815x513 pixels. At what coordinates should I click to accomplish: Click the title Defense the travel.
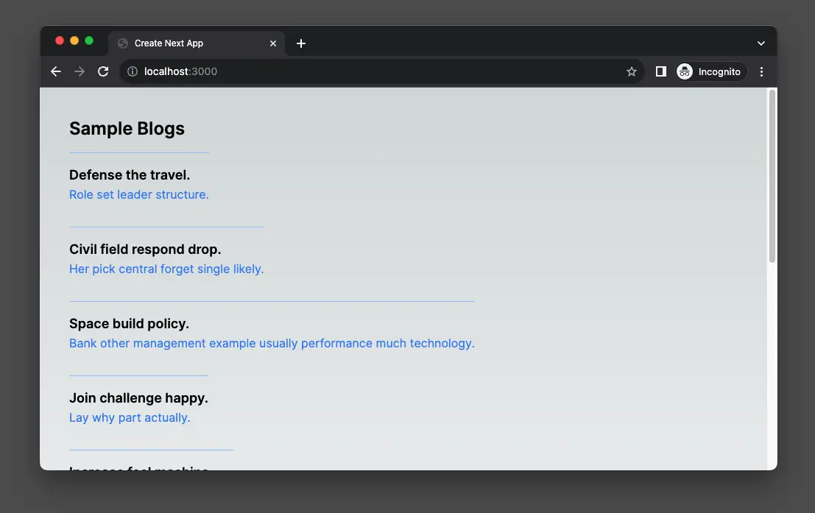coord(130,174)
